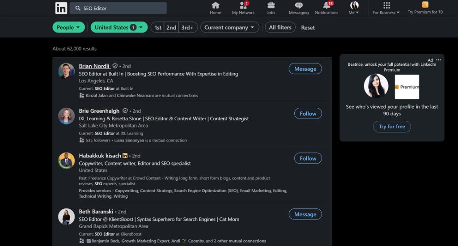Click 'Copywriter, Content writer, Editor and SEO specialist' headline
Screen dimensions: 458x246
coord(135,163)
